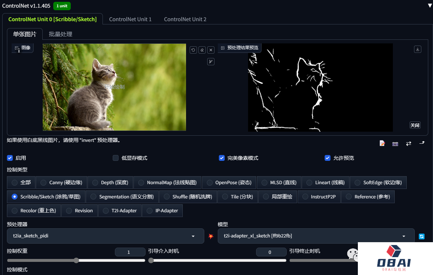
Task: Refresh the model list icon
Action: [x=422, y=236]
